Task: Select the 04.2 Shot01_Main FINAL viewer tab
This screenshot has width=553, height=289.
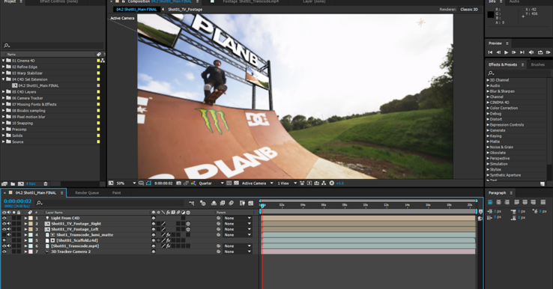Action: 136,10
